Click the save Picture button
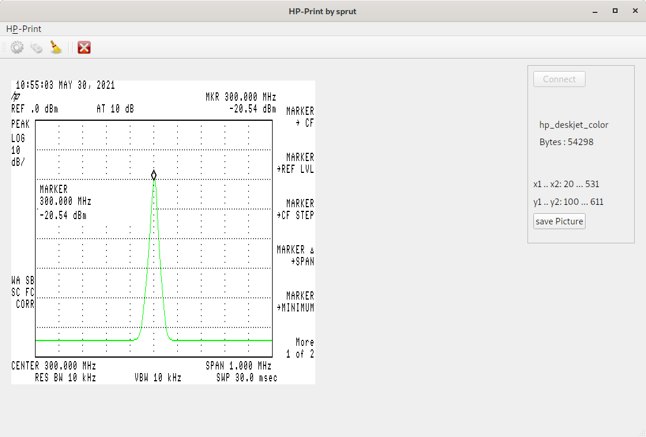Image resolution: width=646 pixels, height=437 pixels. (559, 221)
